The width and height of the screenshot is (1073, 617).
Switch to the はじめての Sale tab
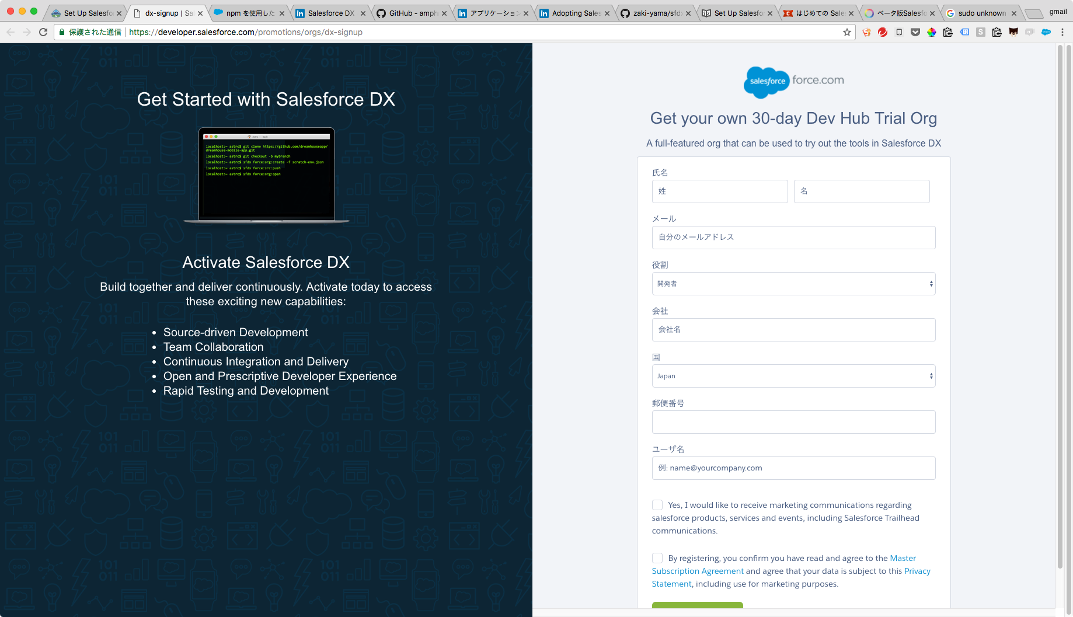pos(819,13)
